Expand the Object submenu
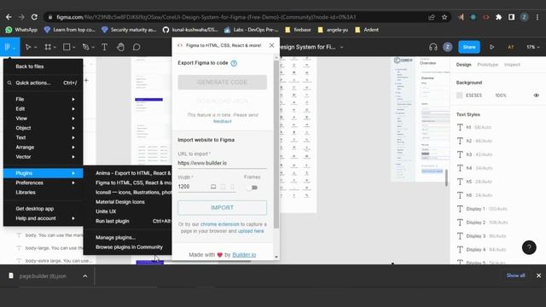The height and width of the screenshot is (307, 546). (44, 128)
